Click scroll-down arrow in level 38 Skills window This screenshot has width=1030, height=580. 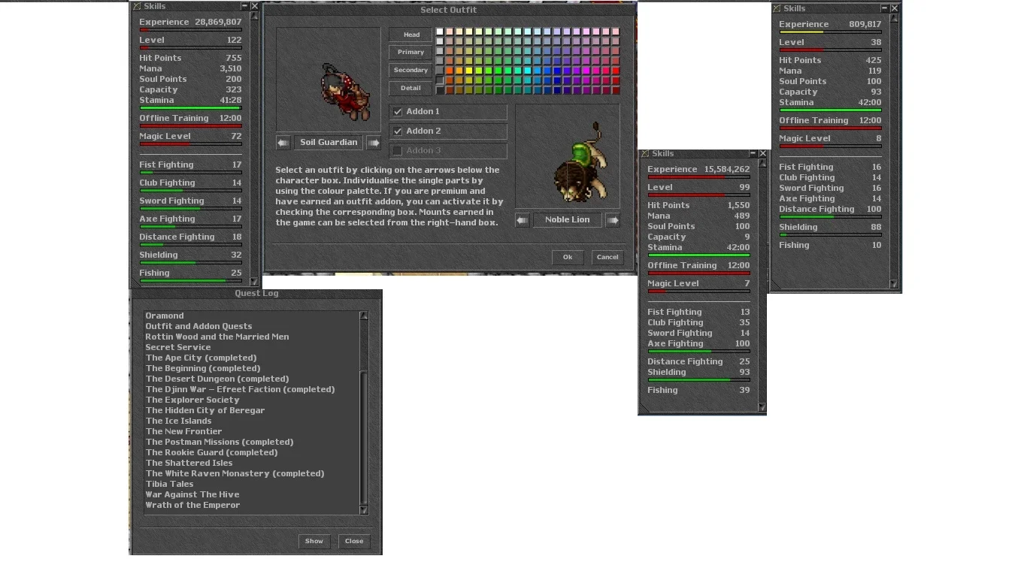point(894,284)
